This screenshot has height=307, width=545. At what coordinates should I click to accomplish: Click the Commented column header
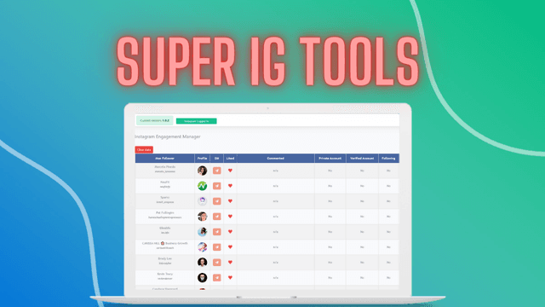click(276, 159)
